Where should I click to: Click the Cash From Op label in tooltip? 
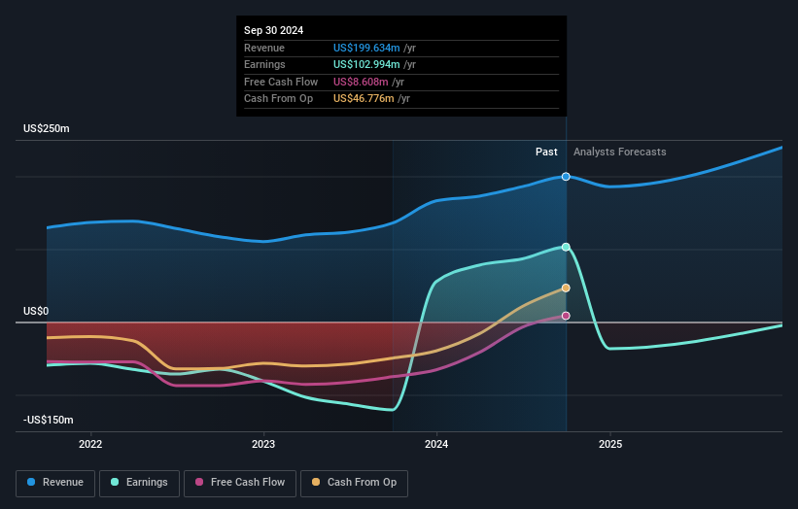coord(278,99)
